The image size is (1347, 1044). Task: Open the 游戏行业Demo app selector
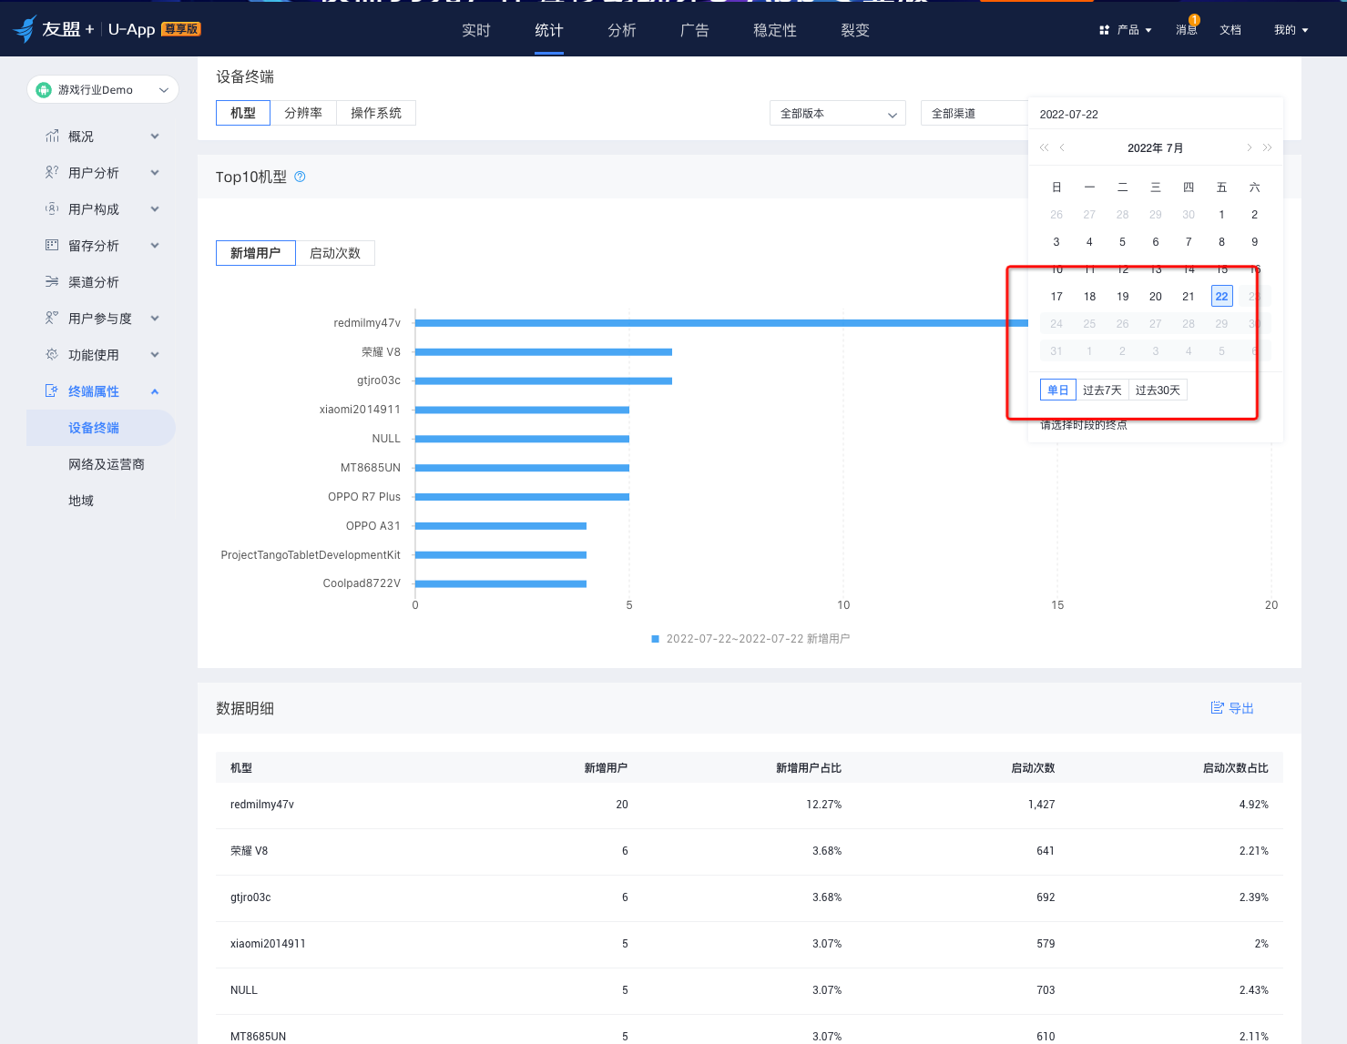coord(103,89)
